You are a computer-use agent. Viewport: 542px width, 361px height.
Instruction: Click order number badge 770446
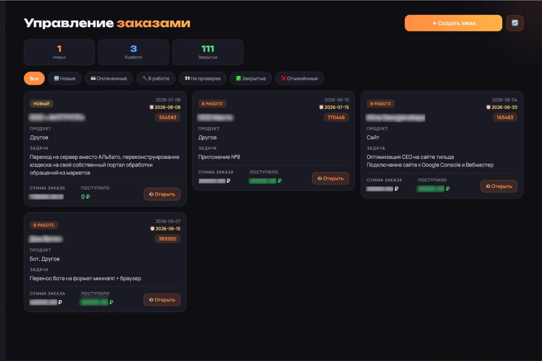pyautogui.click(x=336, y=117)
